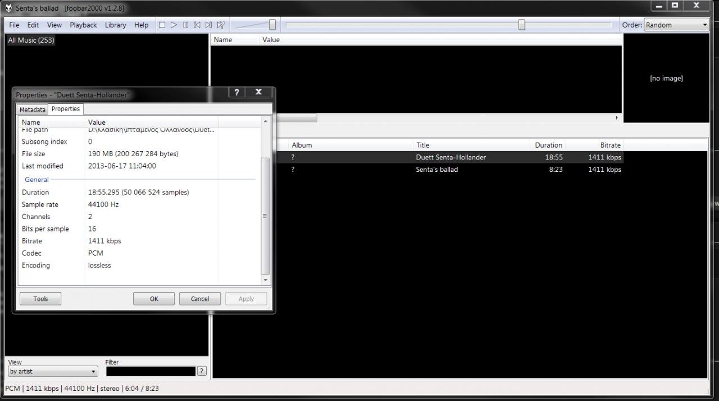The height and width of the screenshot is (401, 719).
Task: Click the filter help question mark button
Action: pos(202,371)
